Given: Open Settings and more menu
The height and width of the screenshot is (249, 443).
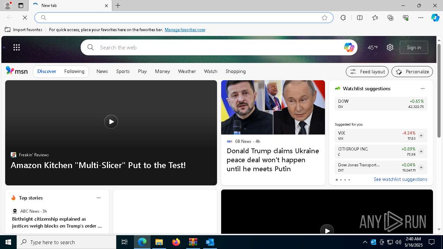Looking at the screenshot, I should (421, 18).
